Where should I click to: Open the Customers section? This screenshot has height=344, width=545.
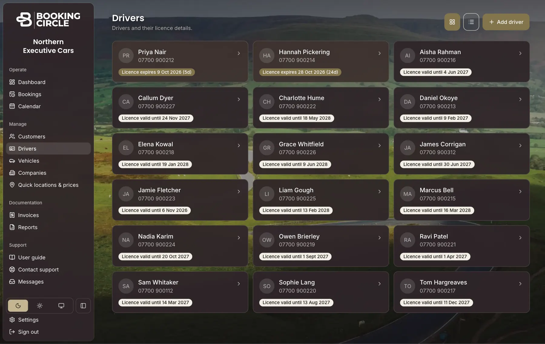(48, 137)
